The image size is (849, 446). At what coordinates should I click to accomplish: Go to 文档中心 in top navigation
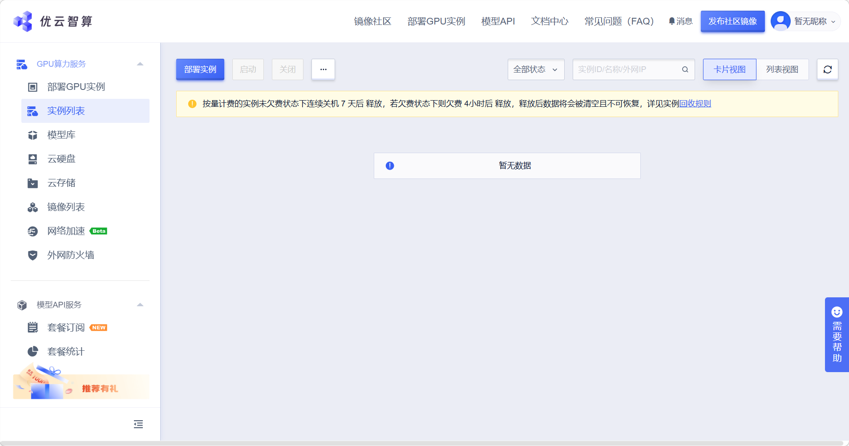(549, 21)
